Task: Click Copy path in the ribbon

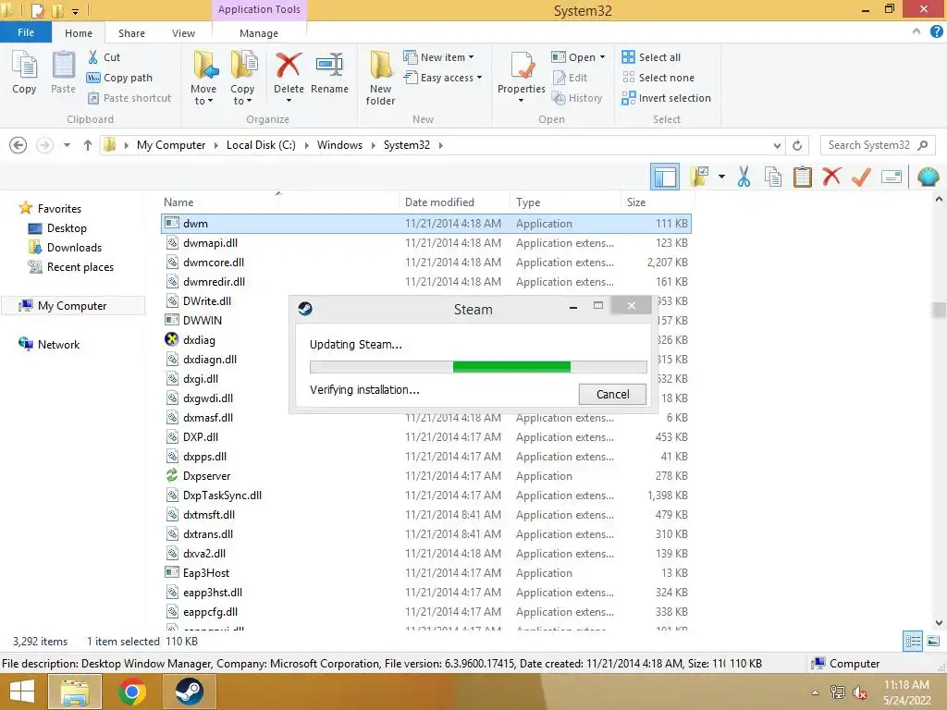Action: [x=119, y=78]
